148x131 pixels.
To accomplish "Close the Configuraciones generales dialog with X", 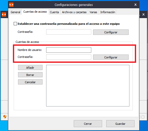I will (x=135, y=5).
